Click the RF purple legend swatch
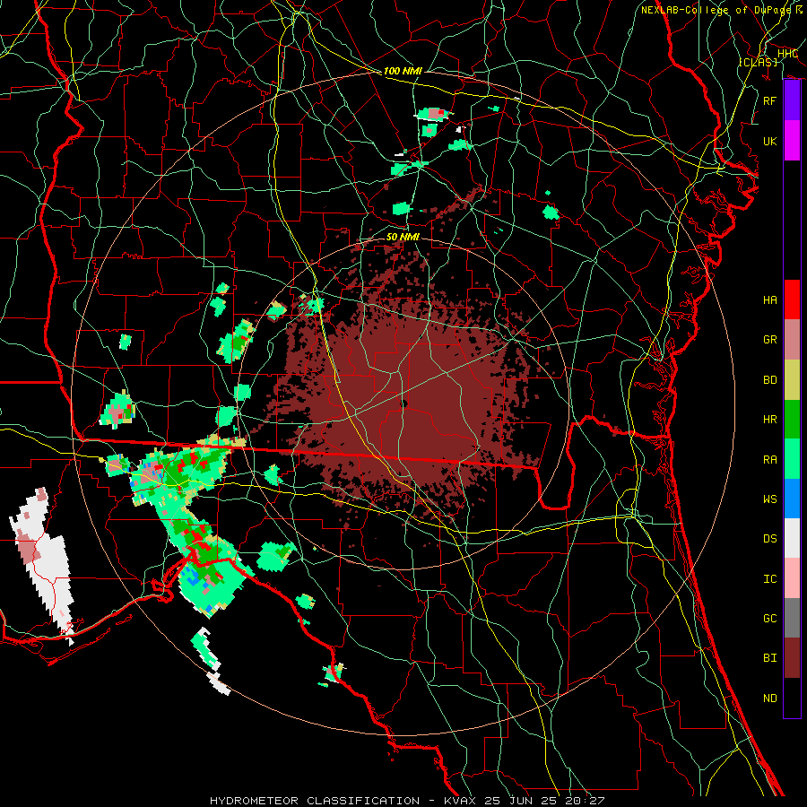The image size is (807, 807). 792,100
